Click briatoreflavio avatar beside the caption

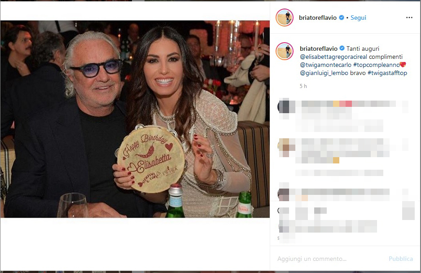(x=285, y=51)
